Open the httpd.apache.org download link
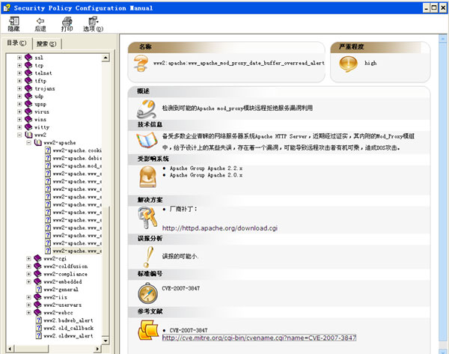 219,228
